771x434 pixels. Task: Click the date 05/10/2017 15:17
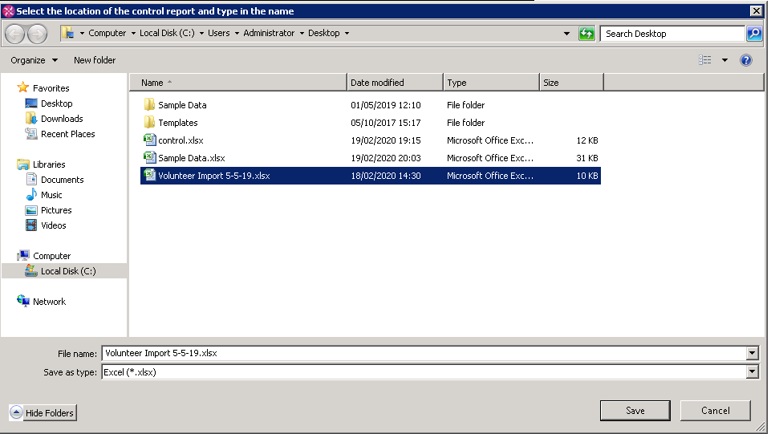(386, 123)
